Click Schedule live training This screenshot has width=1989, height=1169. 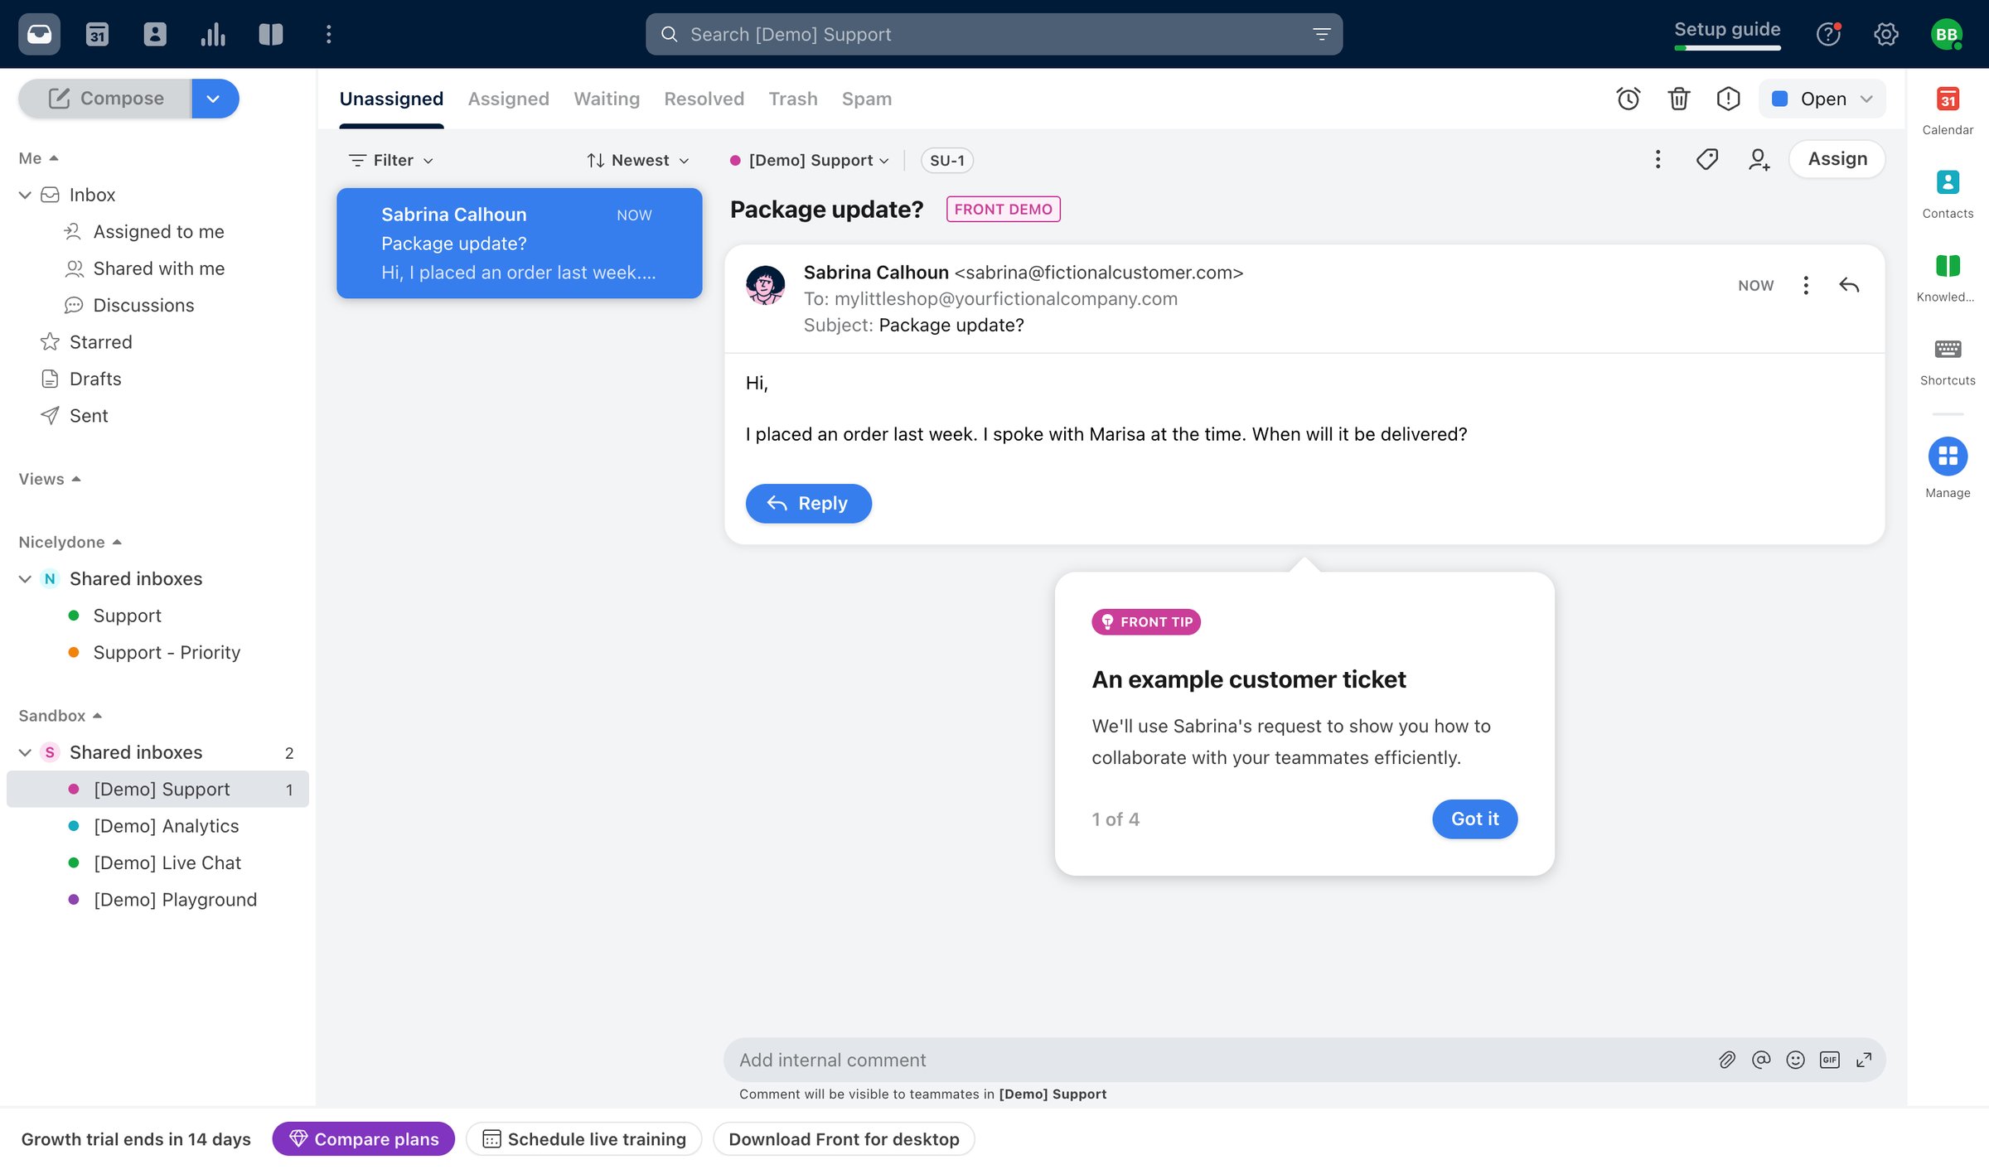point(583,1139)
